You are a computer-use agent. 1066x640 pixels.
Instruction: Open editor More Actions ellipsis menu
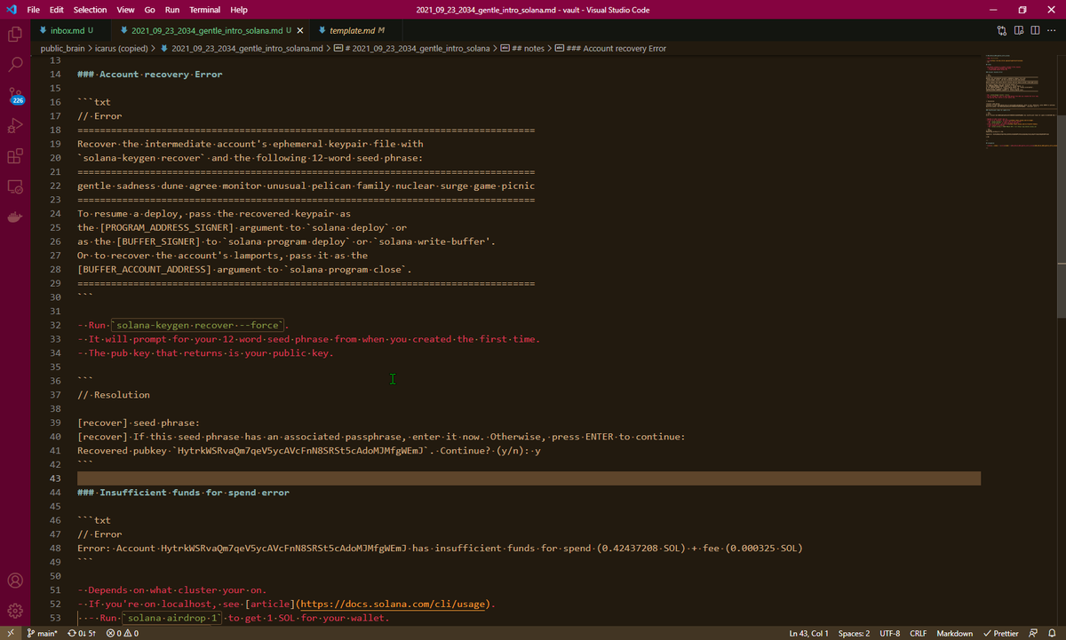(x=1053, y=30)
